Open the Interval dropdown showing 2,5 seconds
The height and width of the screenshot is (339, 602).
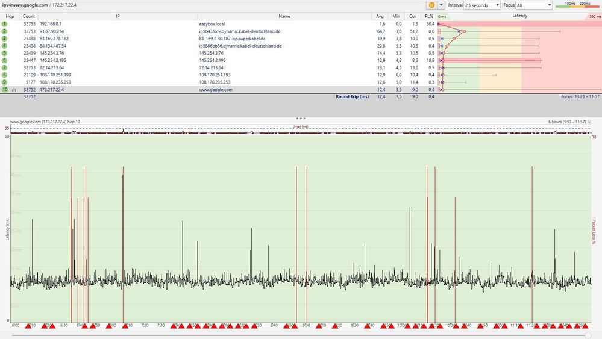pyautogui.click(x=481, y=5)
